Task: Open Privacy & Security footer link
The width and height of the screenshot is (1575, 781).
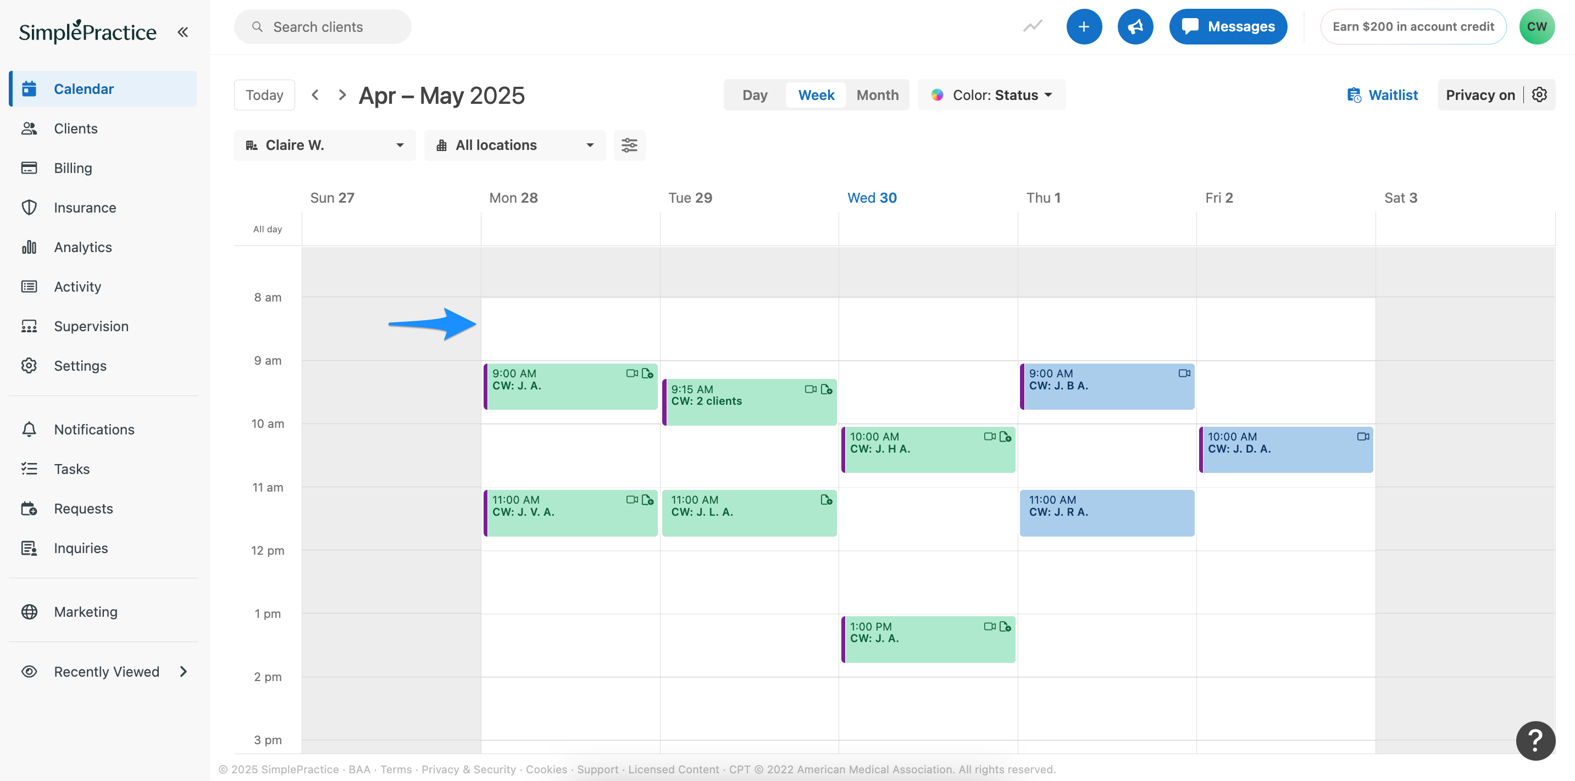Action: click(468, 769)
